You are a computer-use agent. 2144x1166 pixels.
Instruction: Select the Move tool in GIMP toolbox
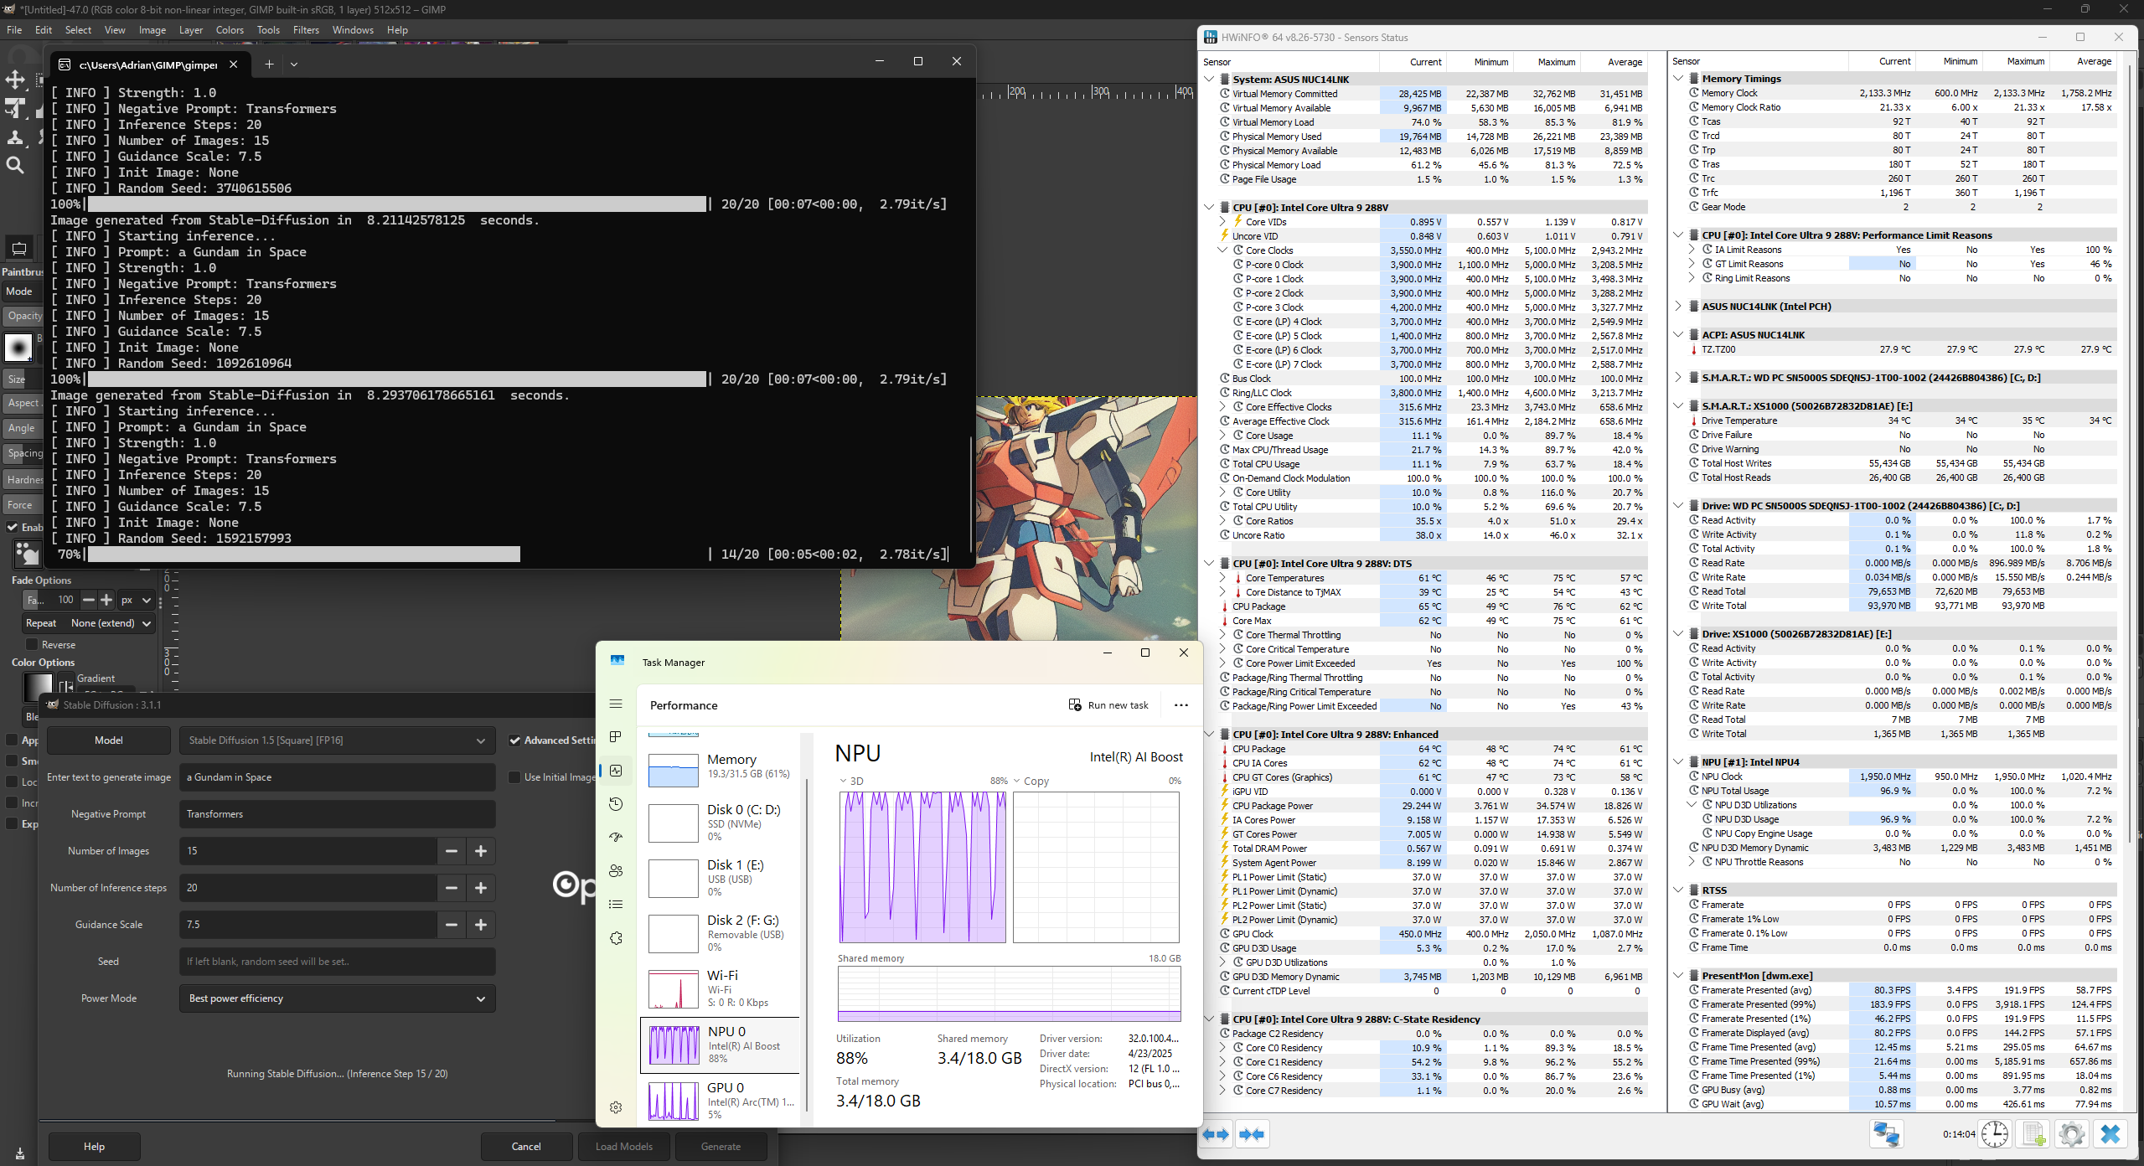click(x=15, y=80)
